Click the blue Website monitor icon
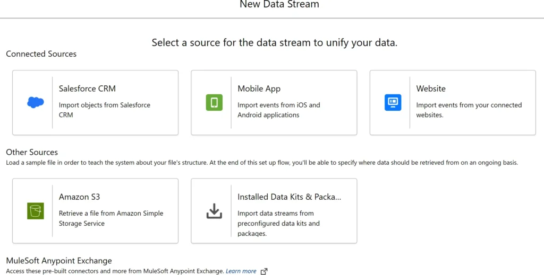544x275 pixels. click(x=393, y=102)
